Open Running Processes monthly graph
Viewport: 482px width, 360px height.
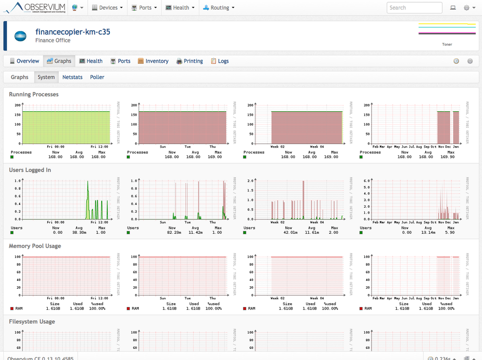pos(297,130)
